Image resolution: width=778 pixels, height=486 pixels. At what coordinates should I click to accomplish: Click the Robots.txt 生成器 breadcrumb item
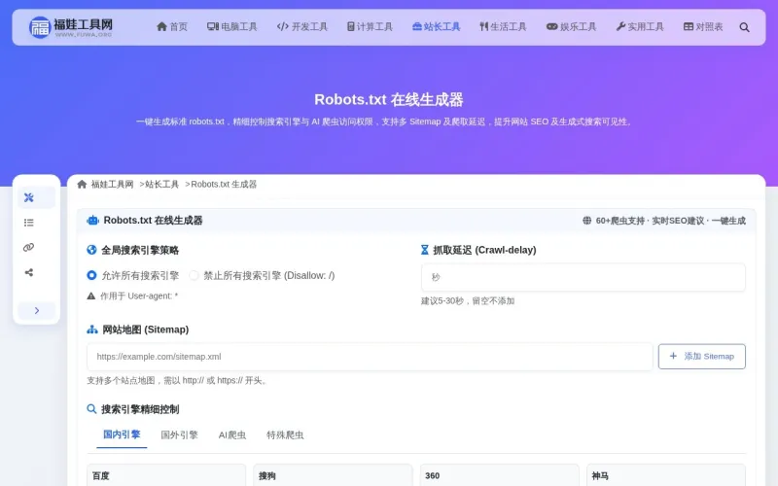point(224,185)
